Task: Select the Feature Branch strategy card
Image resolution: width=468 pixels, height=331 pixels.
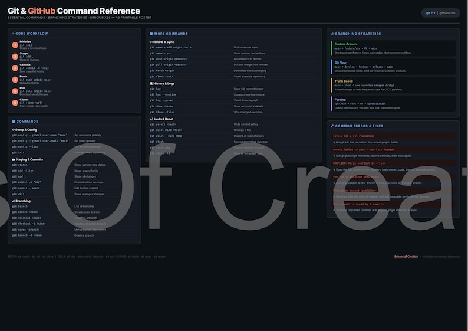Action: point(393,48)
